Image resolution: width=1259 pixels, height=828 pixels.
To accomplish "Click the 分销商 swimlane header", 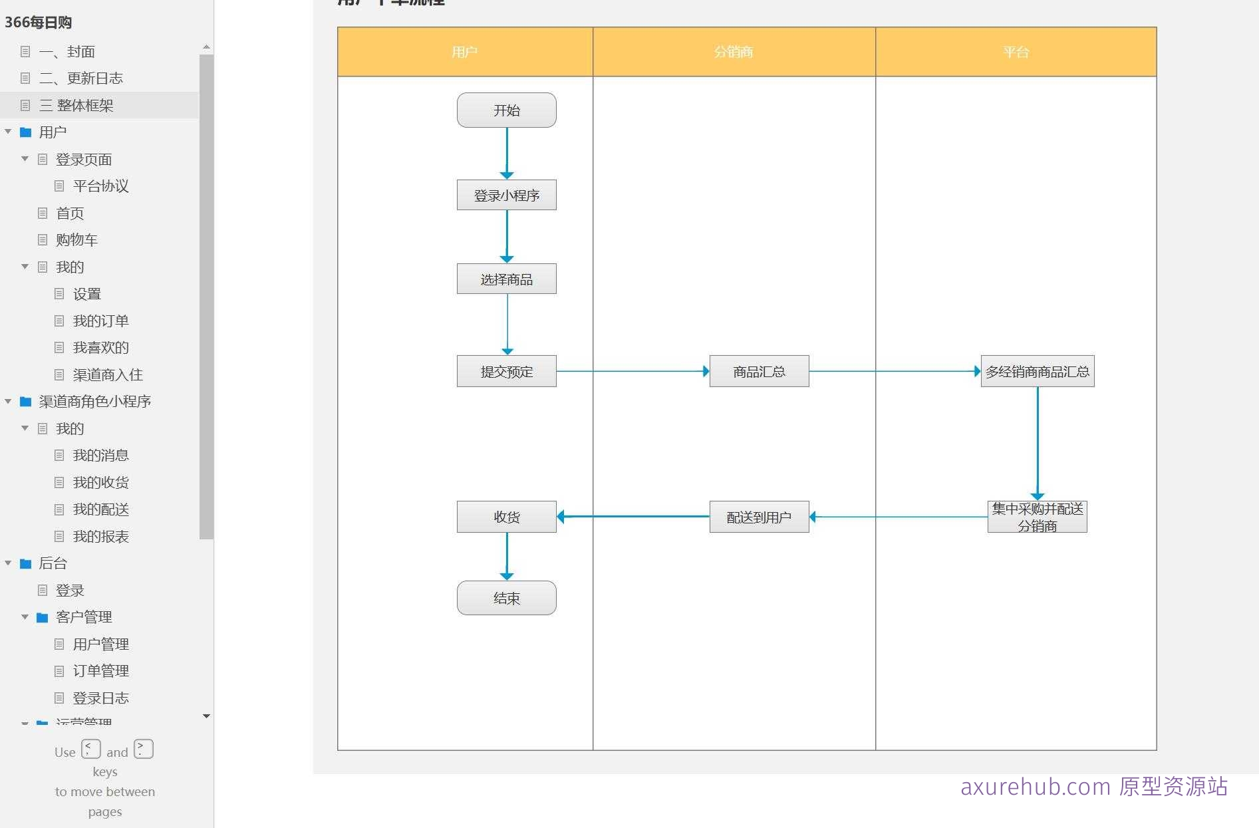I will click(x=734, y=52).
